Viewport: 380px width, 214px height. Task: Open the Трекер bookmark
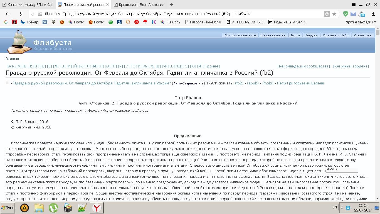pos(29,22)
